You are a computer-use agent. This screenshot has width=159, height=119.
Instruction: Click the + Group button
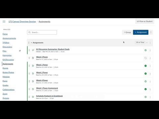pyautogui.click(x=127, y=32)
